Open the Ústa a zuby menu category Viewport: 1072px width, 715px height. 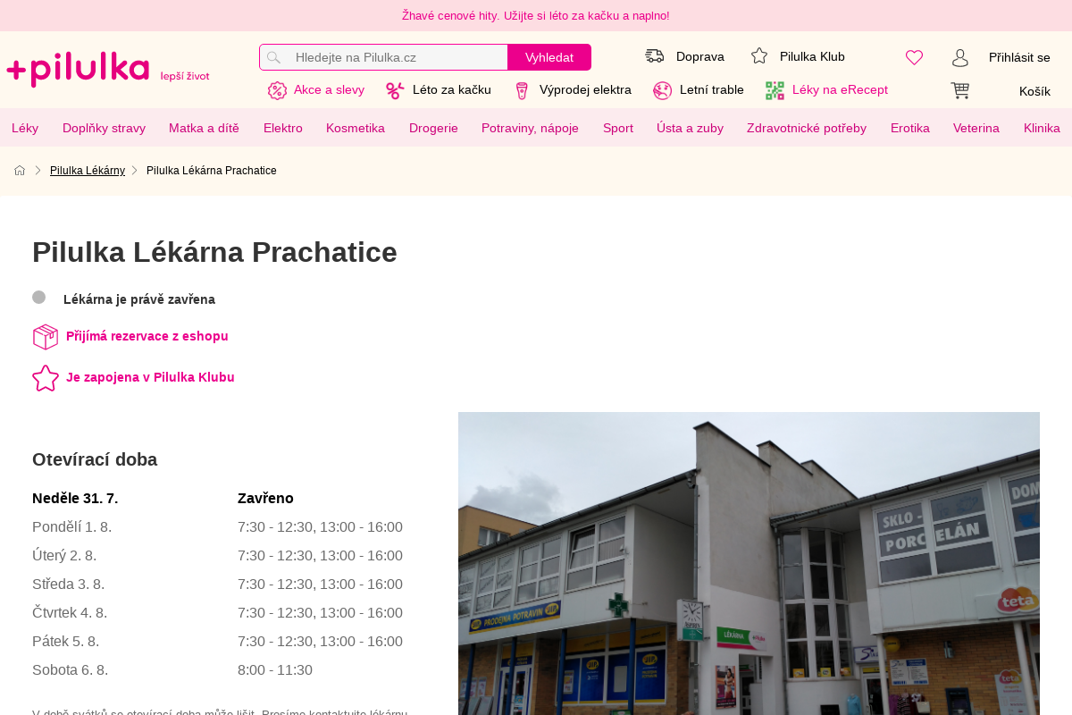(x=690, y=128)
